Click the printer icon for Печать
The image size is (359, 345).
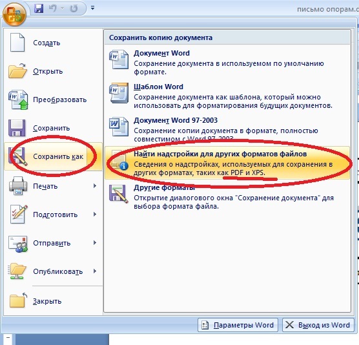18,186
